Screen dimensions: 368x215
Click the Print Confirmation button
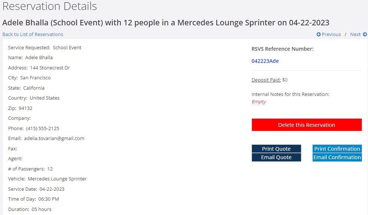pyautogui.click(x=337, y=149)
